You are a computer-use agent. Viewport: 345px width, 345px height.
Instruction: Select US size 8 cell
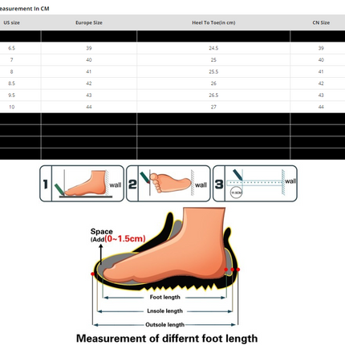[11, 71]
